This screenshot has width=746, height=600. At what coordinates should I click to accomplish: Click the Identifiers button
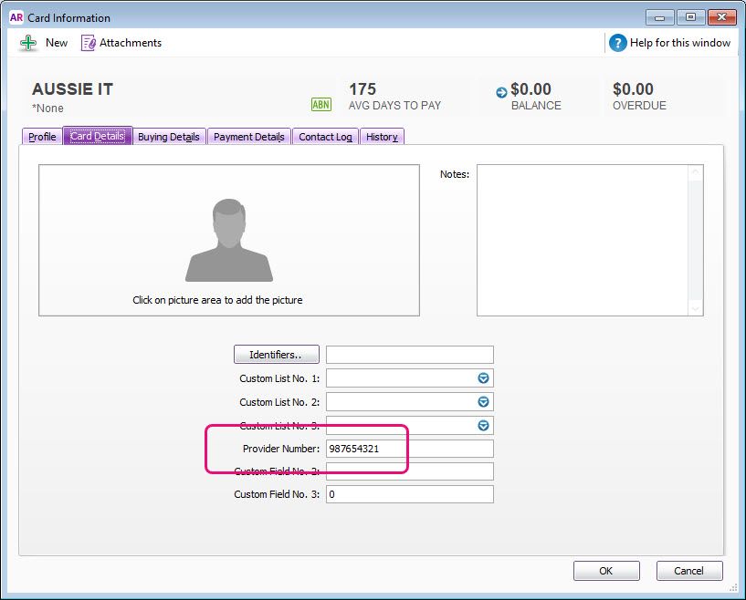pyautogui.click(x=278, y=355)
